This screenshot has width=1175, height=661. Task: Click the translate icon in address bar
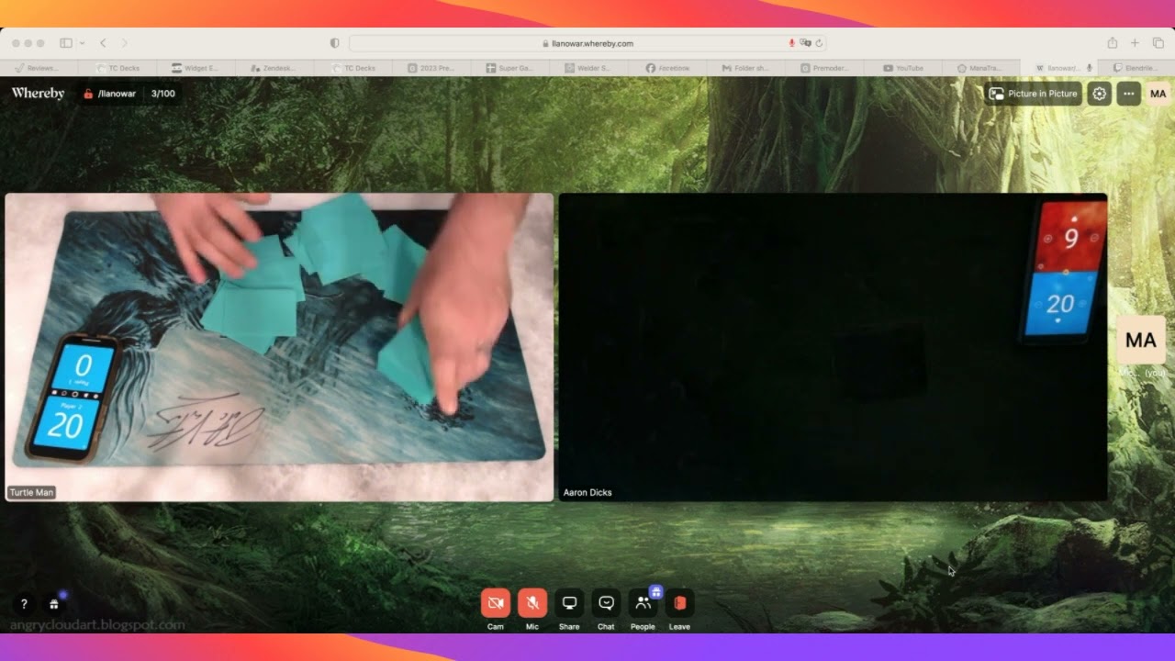click(805, 43)
